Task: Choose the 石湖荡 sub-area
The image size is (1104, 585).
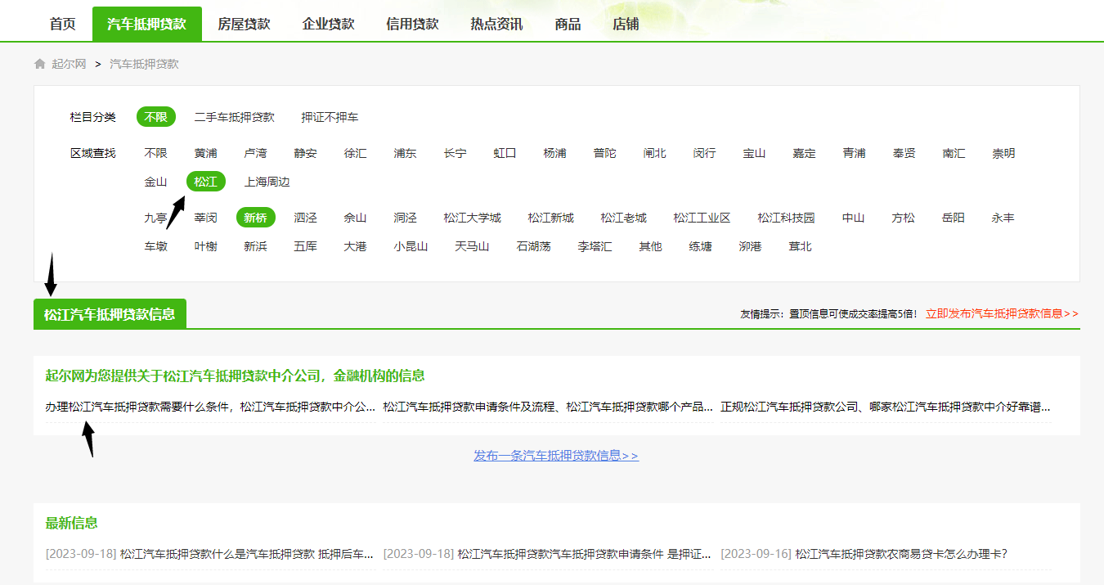Action: coord(534,246)
